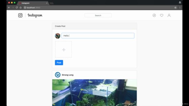Open the aquarium photo post
This screenshot has width=189, height=106.
(x=94, y=92)
